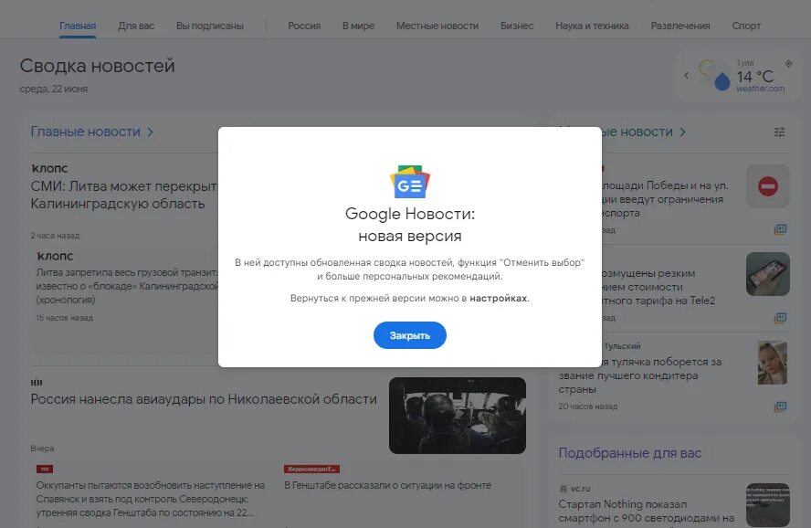The image size is (811, 528).
Task: Click the red no-entry sign thumbnail
Action: point(767,186)
